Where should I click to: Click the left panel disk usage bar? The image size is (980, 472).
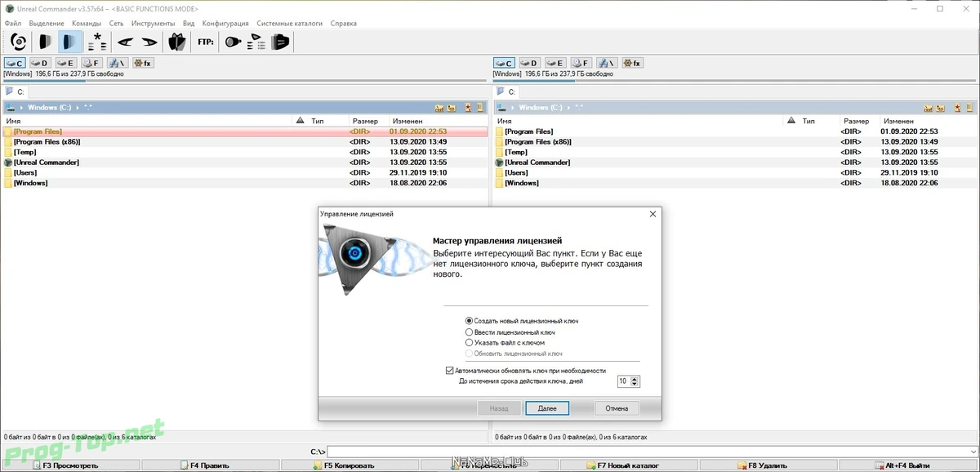coord(245,80)
